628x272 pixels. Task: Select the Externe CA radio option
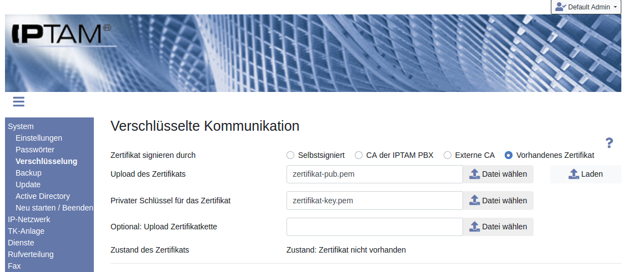[x=448, y=155]
